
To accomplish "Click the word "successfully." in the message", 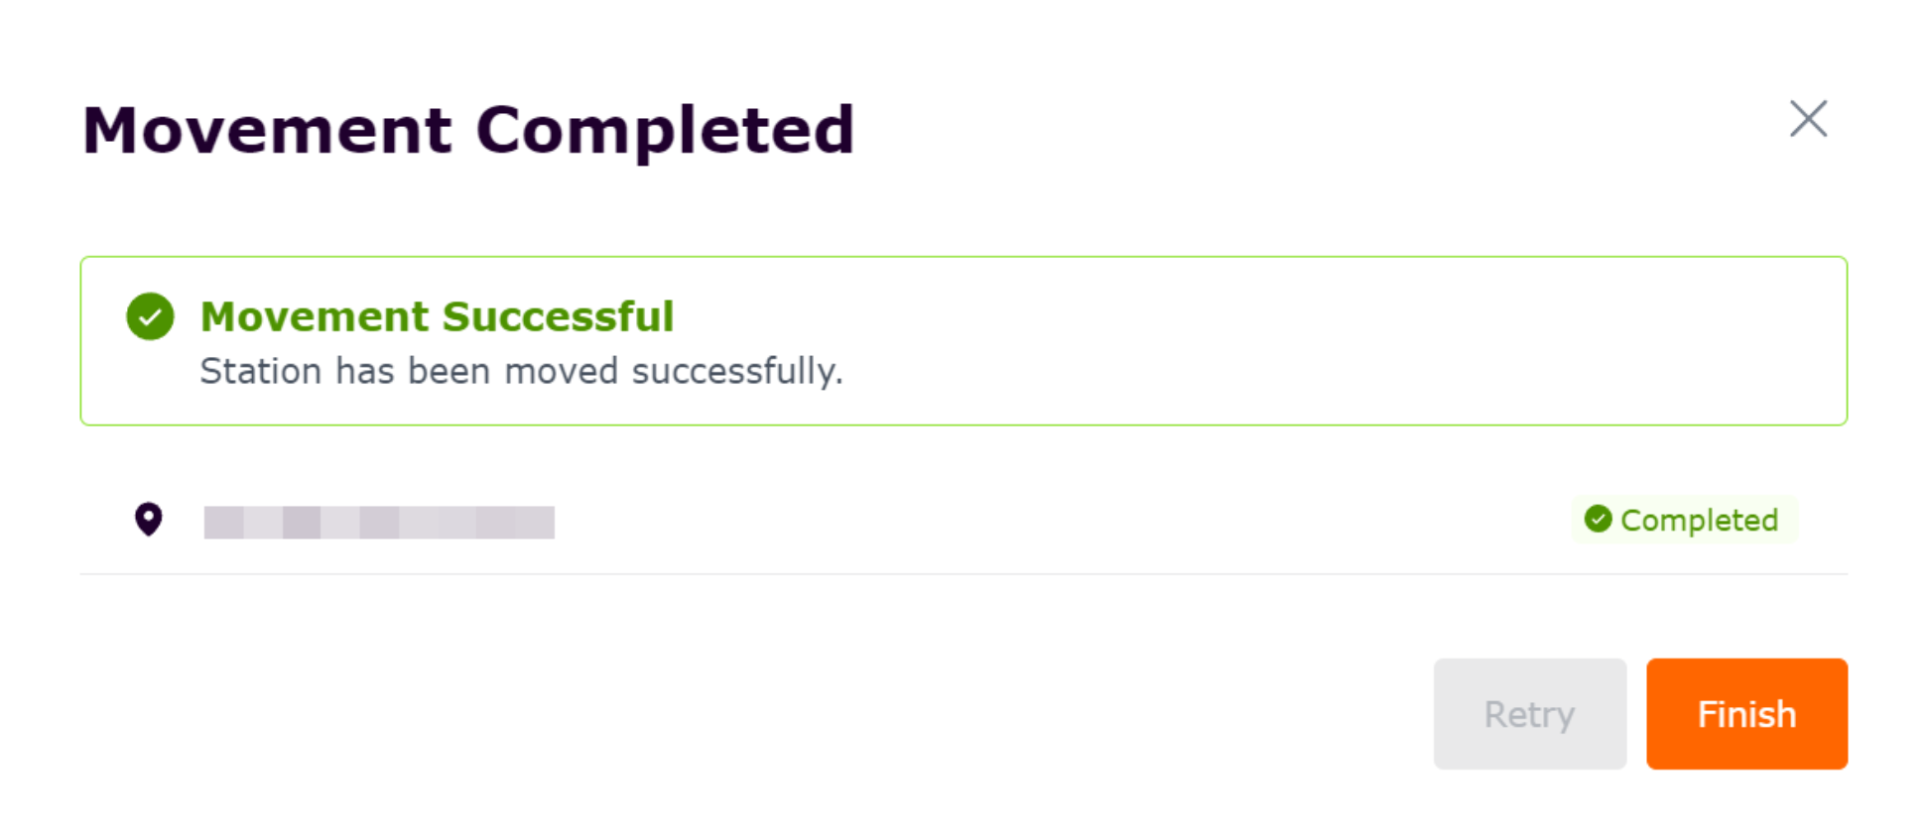I will coord(736,371).
